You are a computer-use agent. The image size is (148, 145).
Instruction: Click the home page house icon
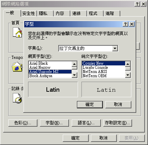pyautogui.click(x=17, y=32)
